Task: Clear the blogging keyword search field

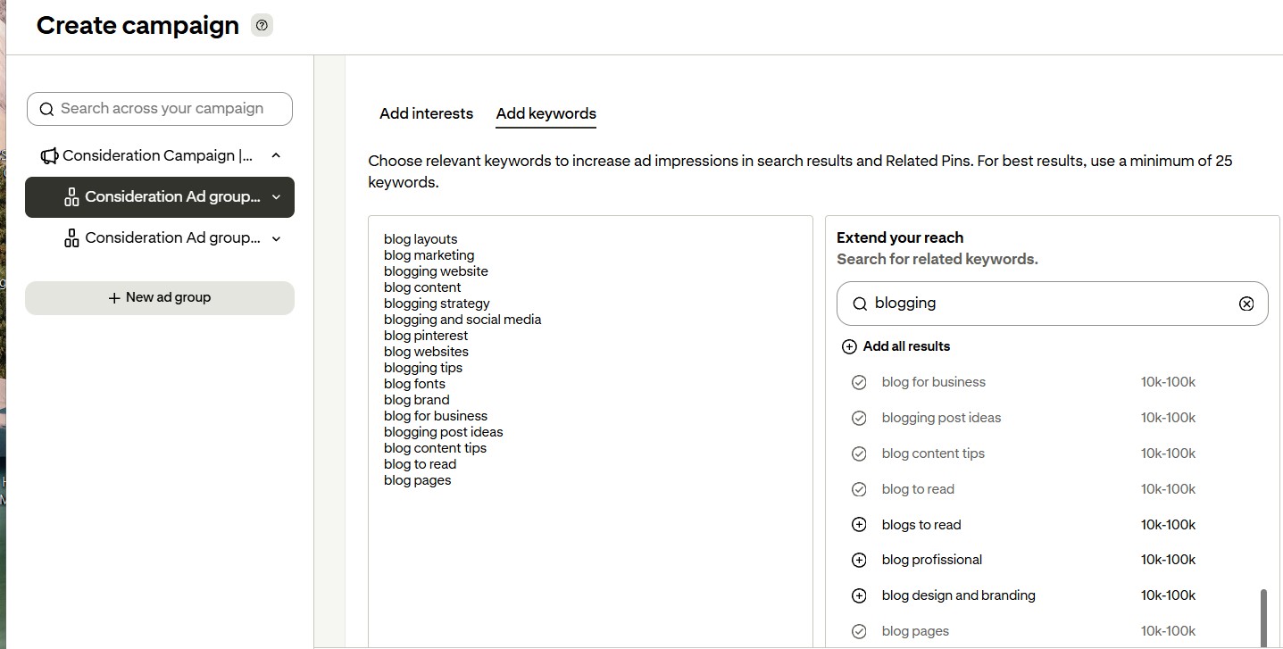Action: coord(1246,304)
